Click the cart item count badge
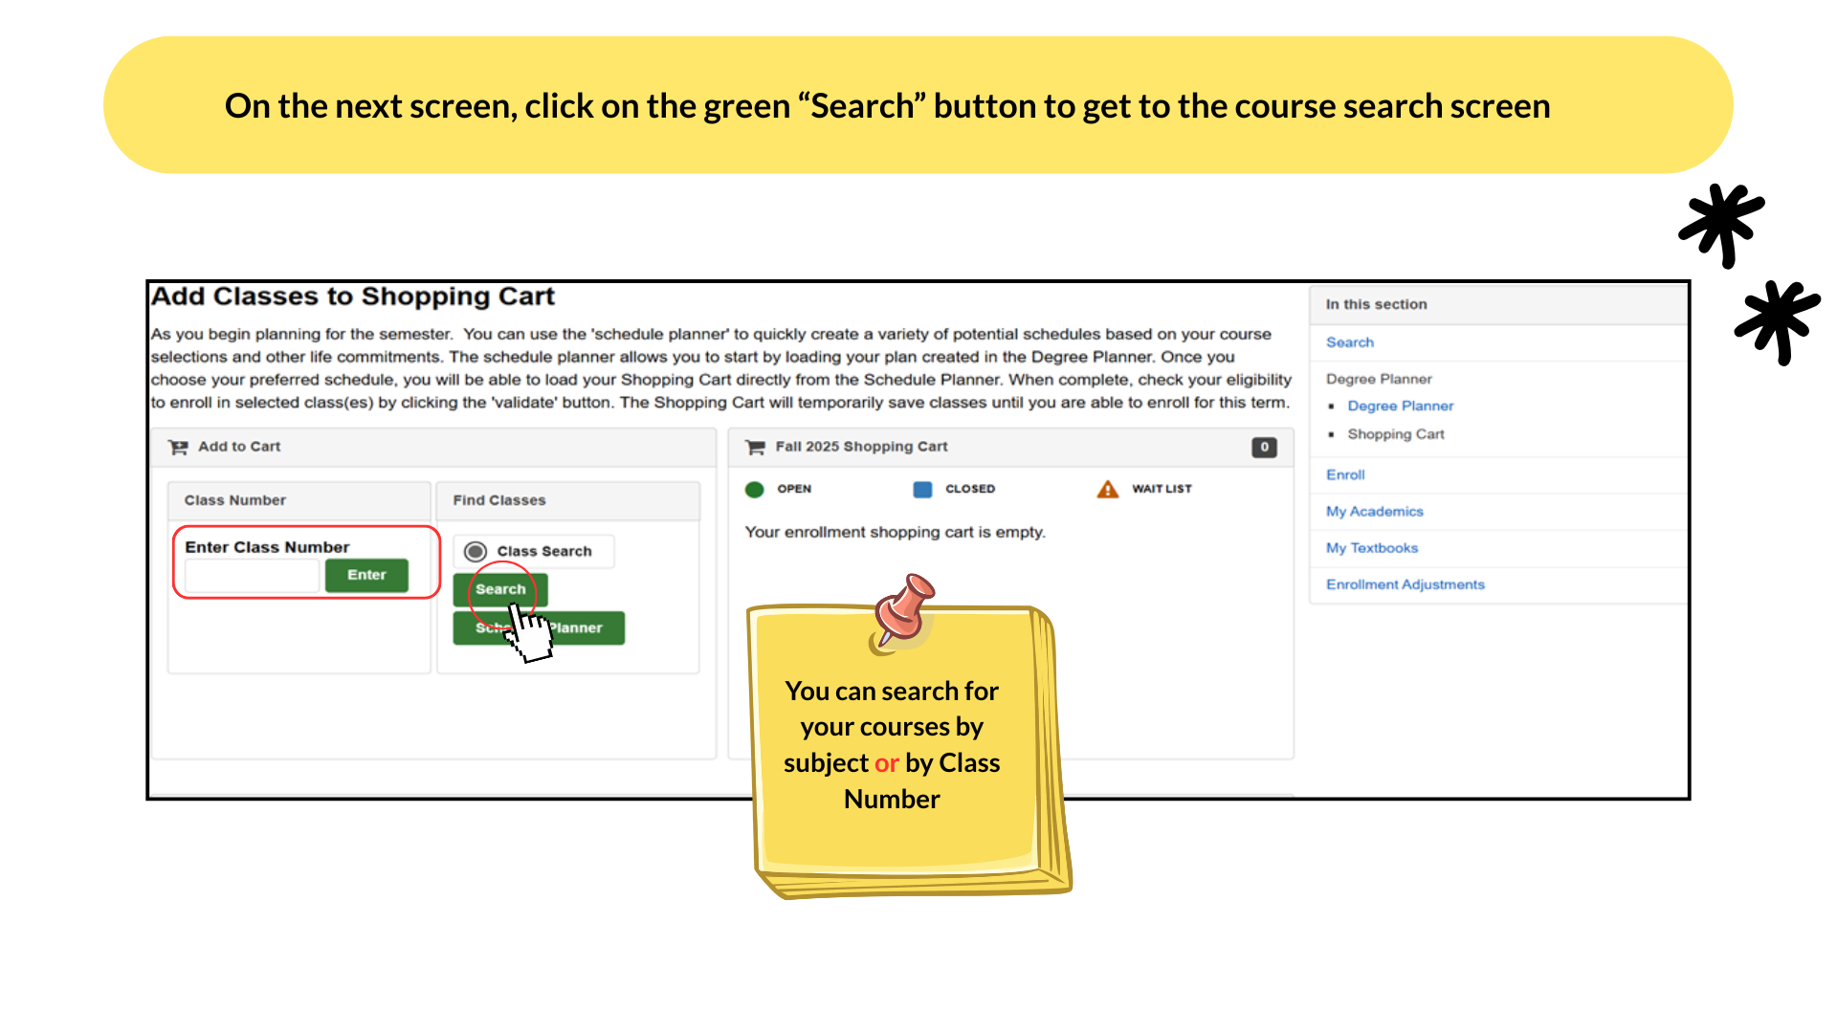 pos(1264,447)
